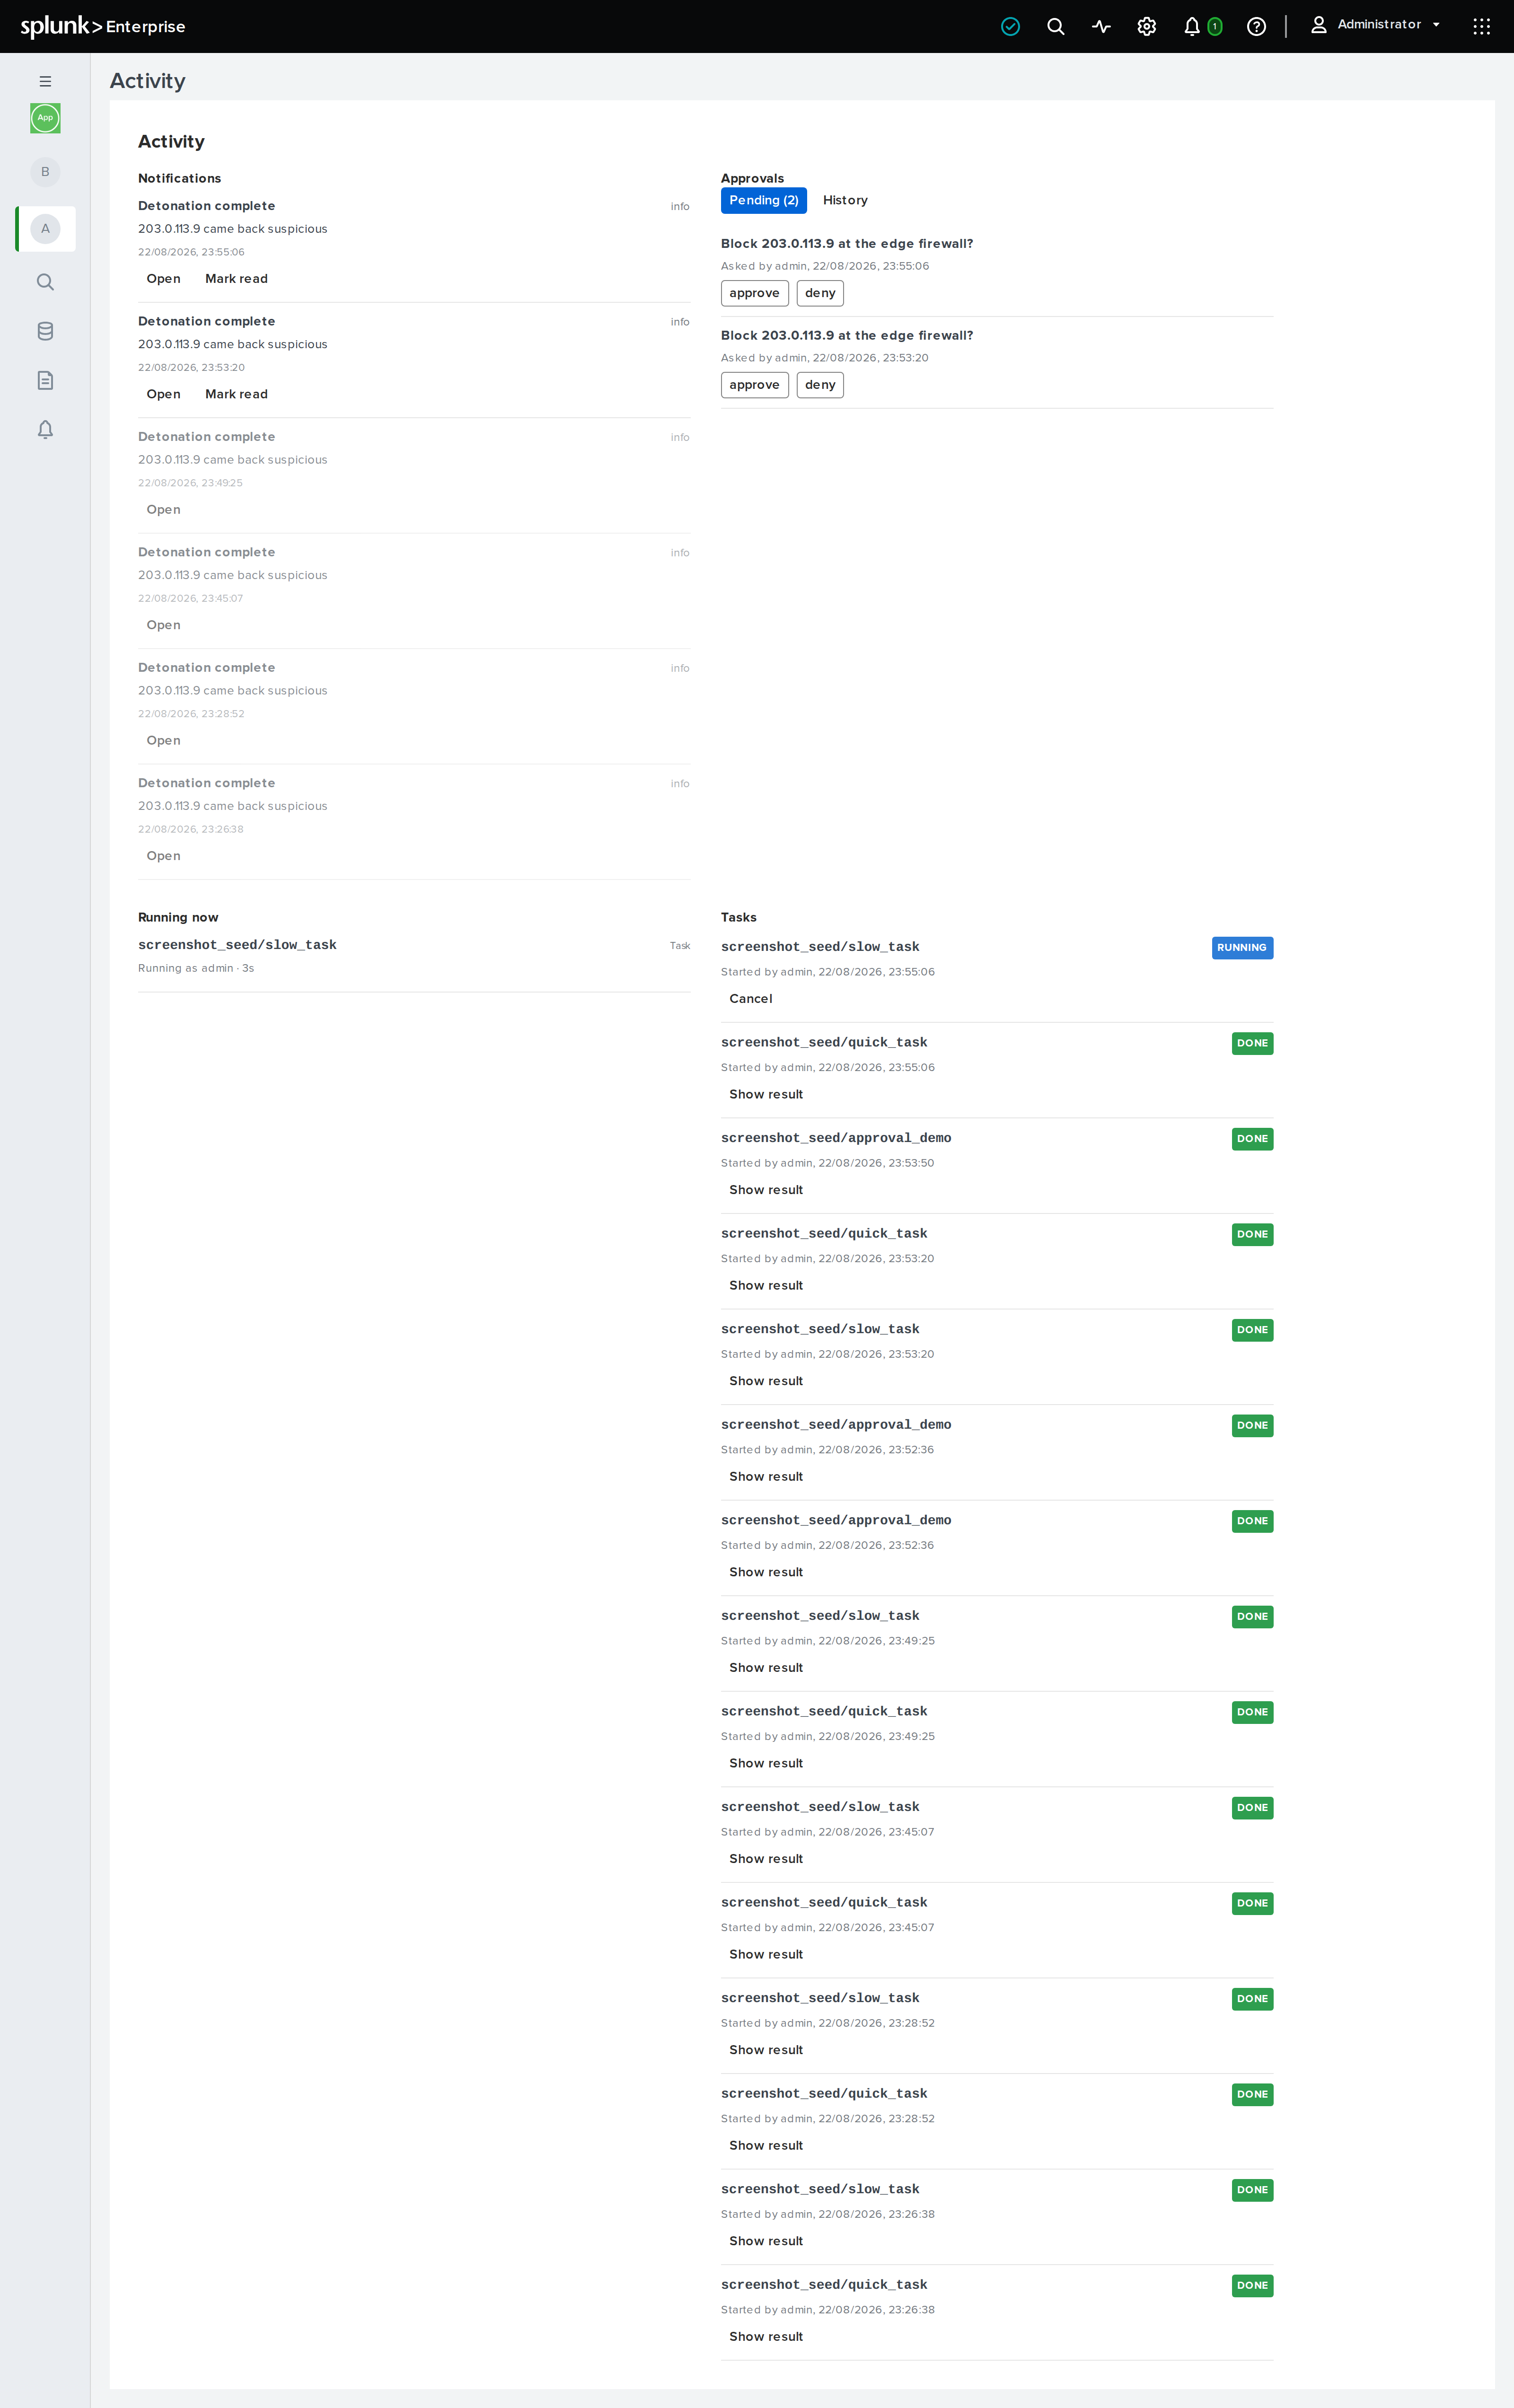This screenshot has width=1514, height=2408.
Task: Show result for slow_task started 23:45:07
Action: tap(766, 1859)
